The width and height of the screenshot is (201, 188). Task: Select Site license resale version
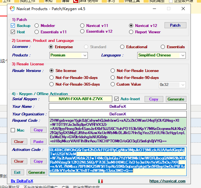[52, 71]
